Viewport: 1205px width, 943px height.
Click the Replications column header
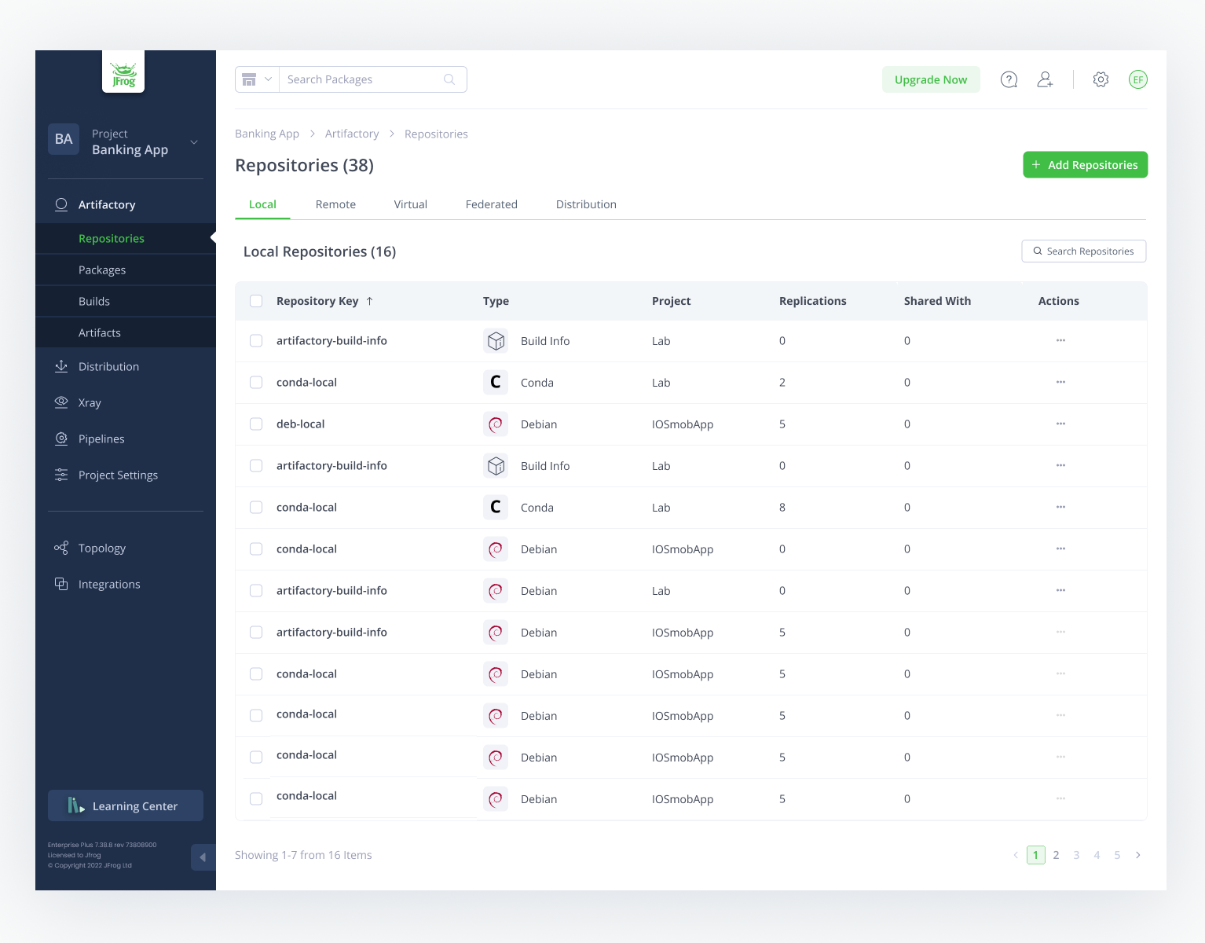pyautogui.click(x=812, y=301)
